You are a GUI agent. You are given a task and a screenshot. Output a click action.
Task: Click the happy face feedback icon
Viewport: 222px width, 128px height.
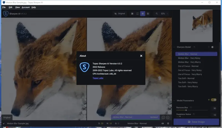click(x=163, y=117)
